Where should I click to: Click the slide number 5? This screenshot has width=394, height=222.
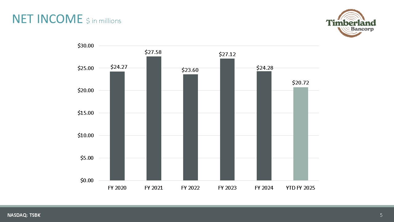tap(381, 215)
